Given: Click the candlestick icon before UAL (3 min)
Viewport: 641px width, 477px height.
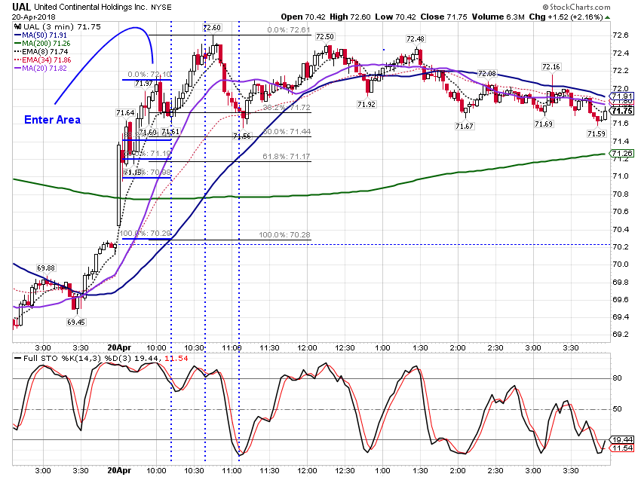Looking at the screenshot, I should point(17,27).
